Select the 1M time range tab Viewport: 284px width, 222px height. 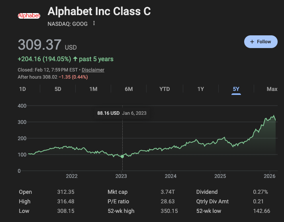(x=93, y=89)
